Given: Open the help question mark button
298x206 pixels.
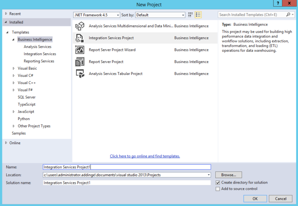Looking at the screenshot, I should [x=278, y=3].
